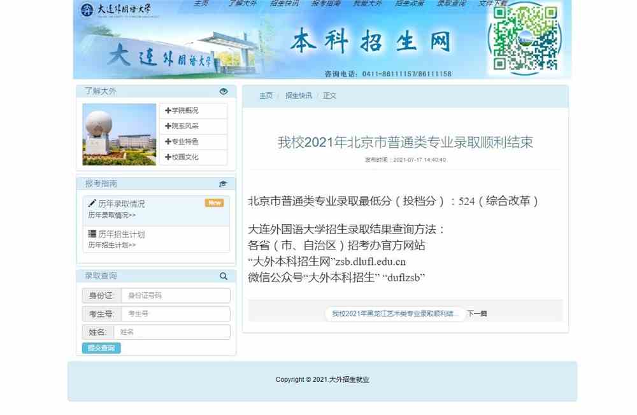
Task: Click the 录取查询 panel heading
Action: point(101,276)
